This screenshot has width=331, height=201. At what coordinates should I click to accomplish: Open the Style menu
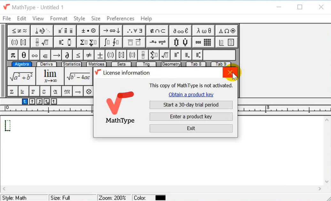[79, 19]
